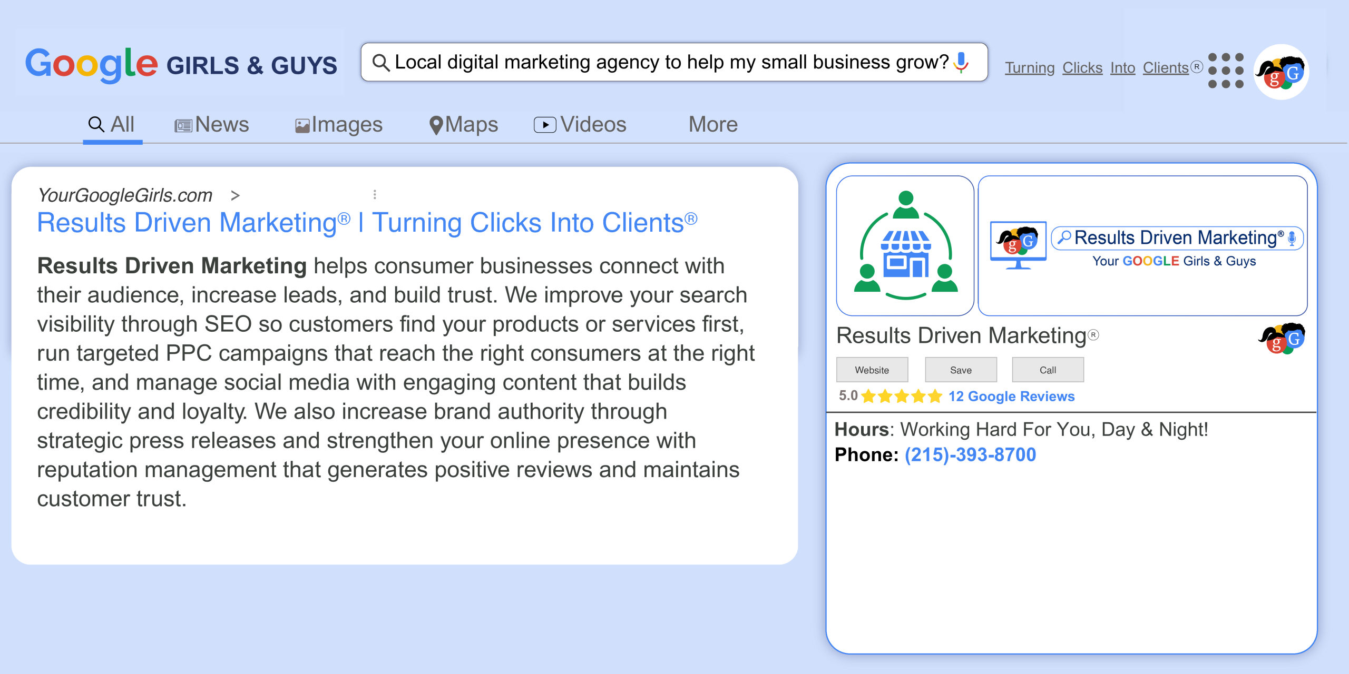This screenshot has width=1349, height=674.
Task: Click the Hours: Working Hard For You text
Action: click(1021, 429)
